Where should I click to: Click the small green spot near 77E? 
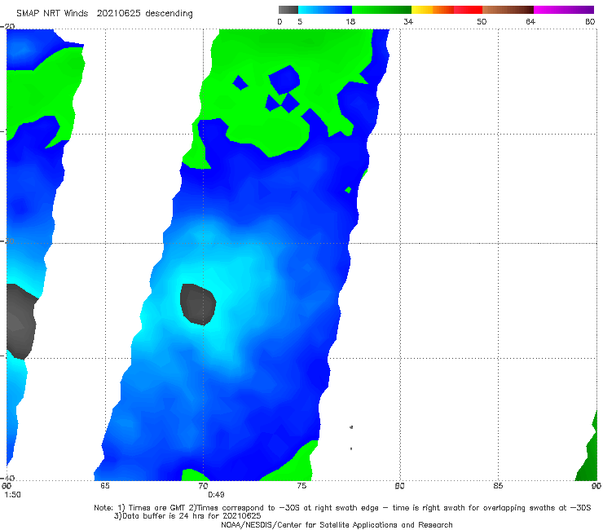(x=348, y=190)
